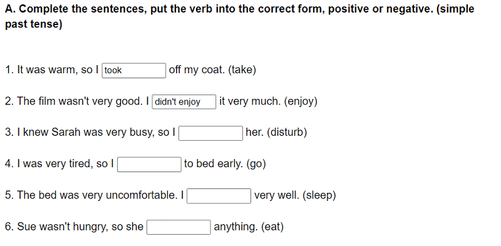Click the hint text 'very well. (sleep)'
The width and height of the screenshot is (501, 246).
pyautogui.click(x=295, y=195)
